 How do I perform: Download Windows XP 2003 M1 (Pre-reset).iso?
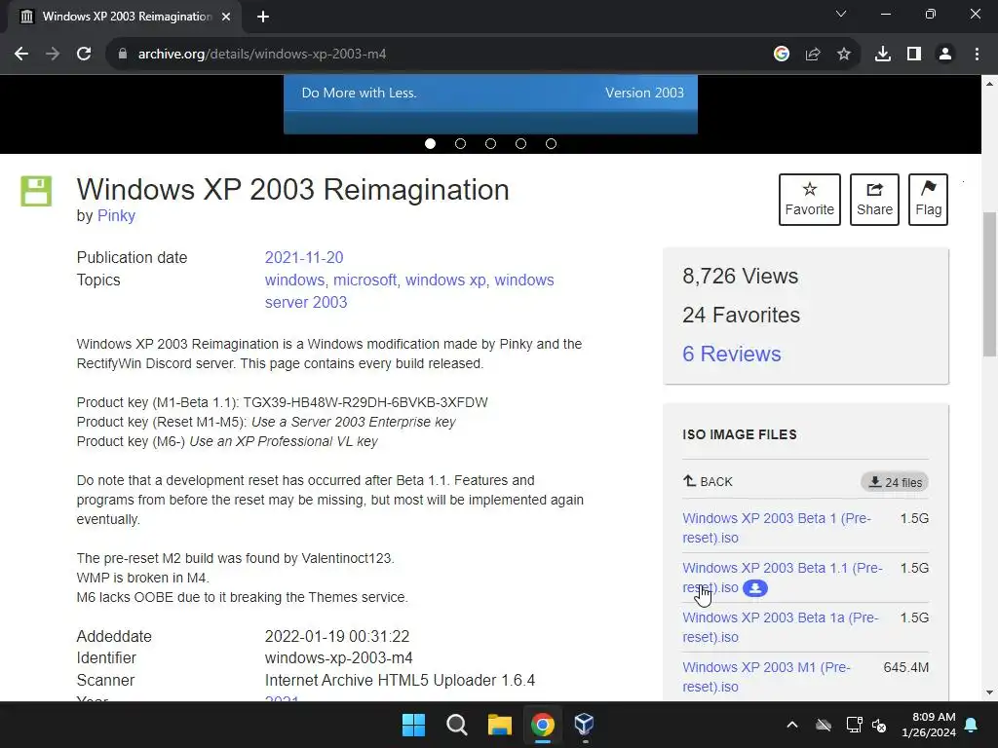(766, 677)
